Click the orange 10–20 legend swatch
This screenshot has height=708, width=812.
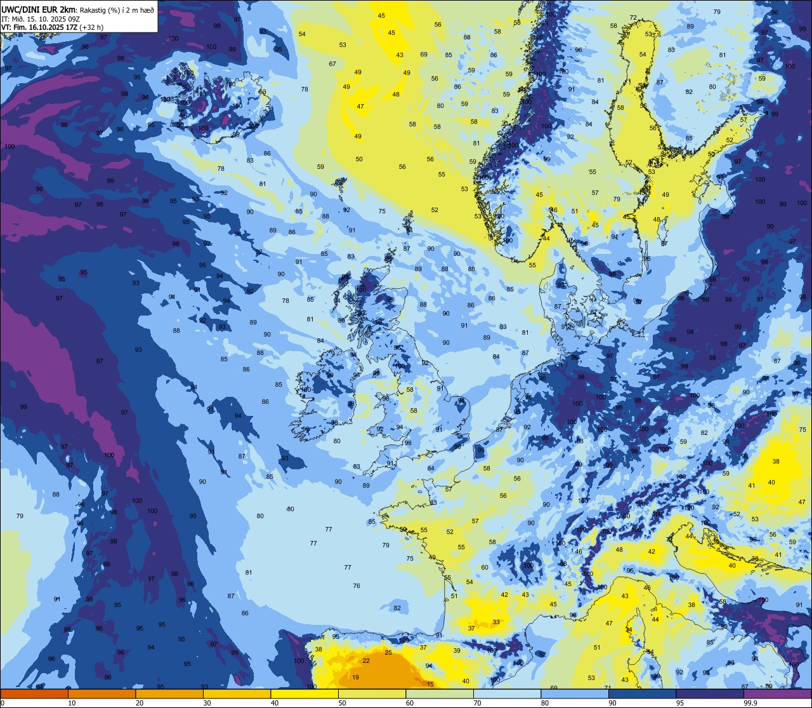coord(101,693)
